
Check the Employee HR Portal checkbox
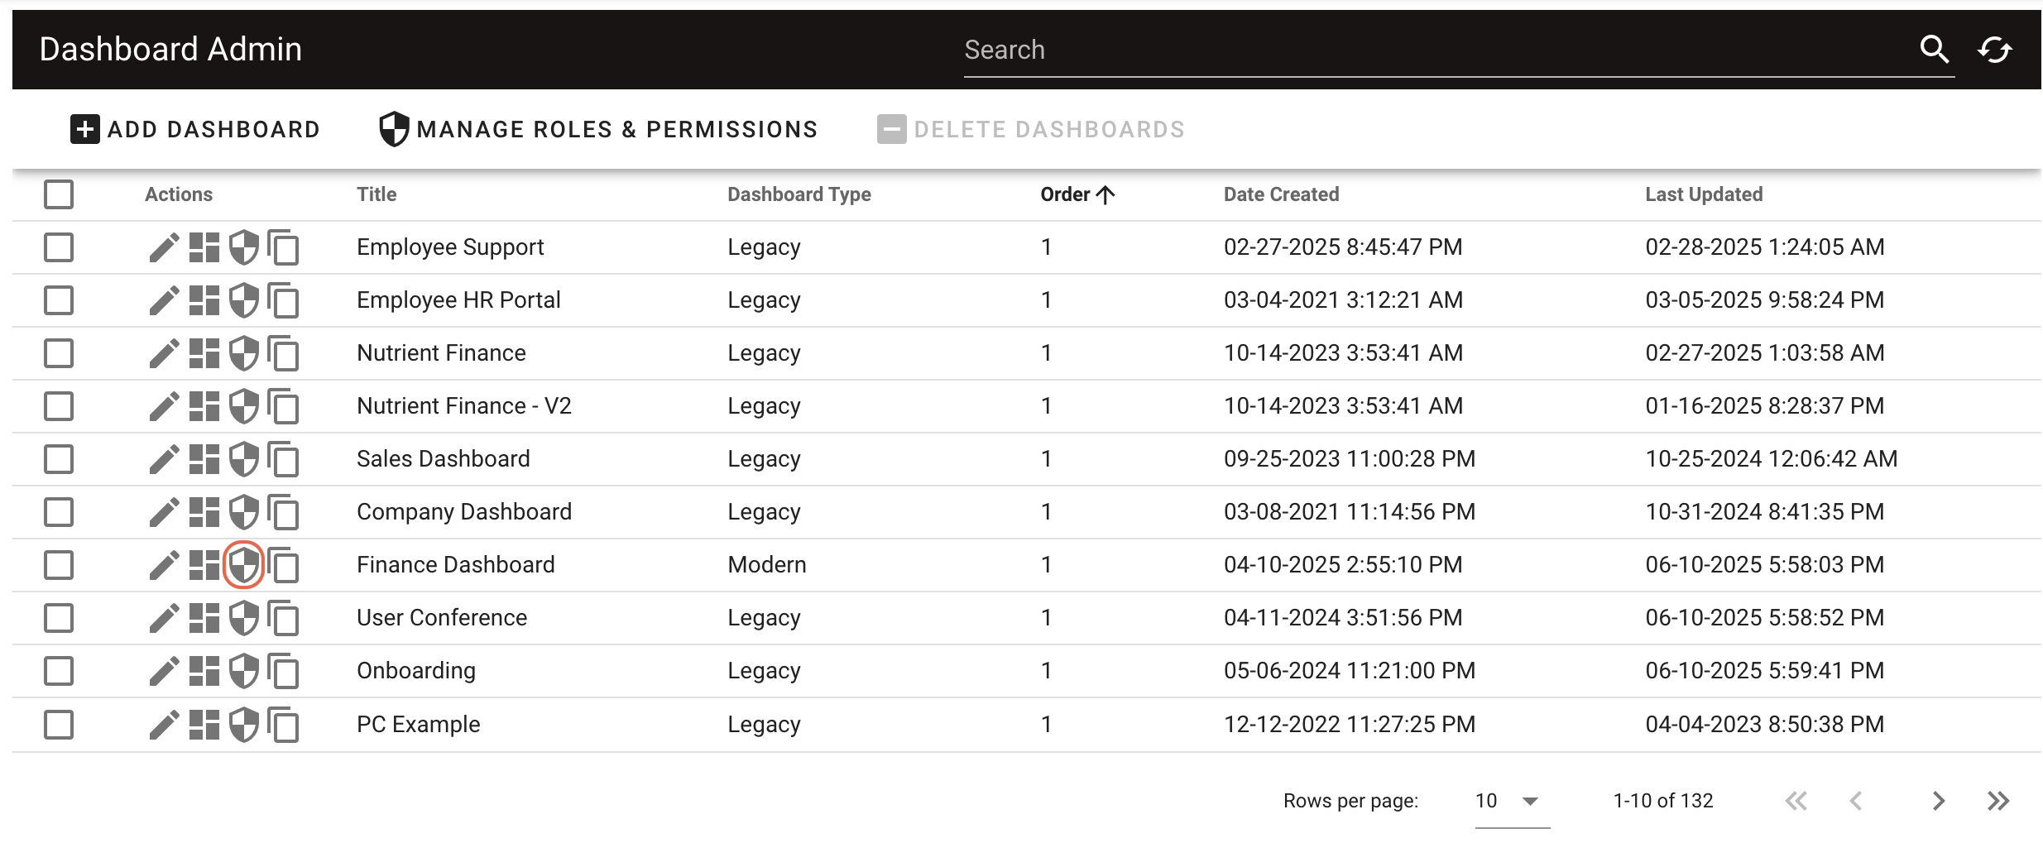(x=59, y=299)
